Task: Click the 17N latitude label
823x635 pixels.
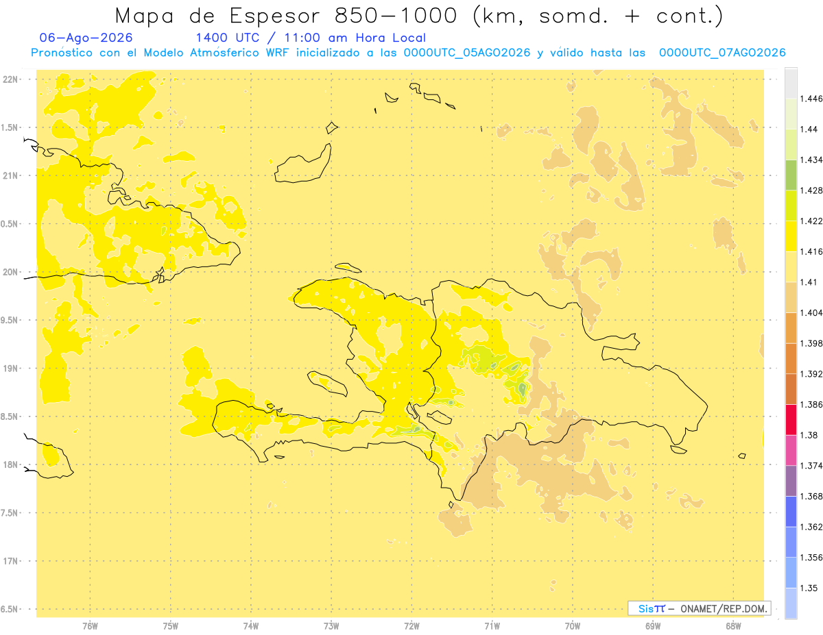Action: pyautogui.click(x=10, y=561)
